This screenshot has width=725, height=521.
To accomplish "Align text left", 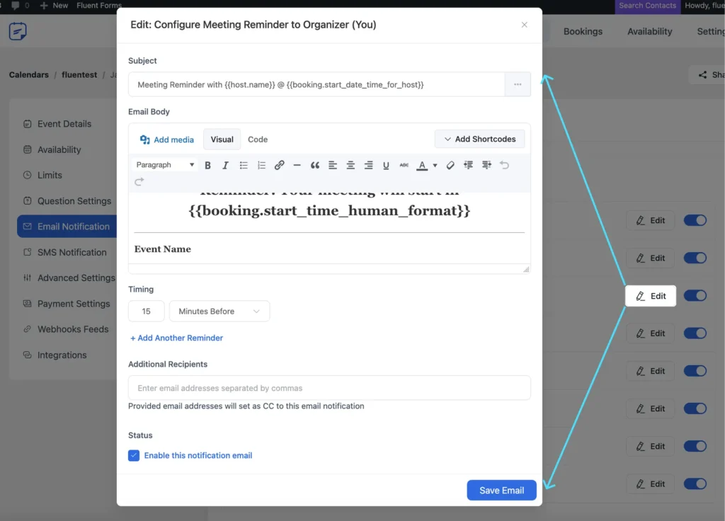I will click(x=333, y=165).
